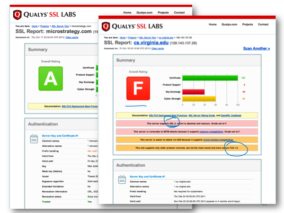284x213 pixels.
Task: Click Clear cache link in cs.virginia.edu report
Action: (x=158, y=49)
